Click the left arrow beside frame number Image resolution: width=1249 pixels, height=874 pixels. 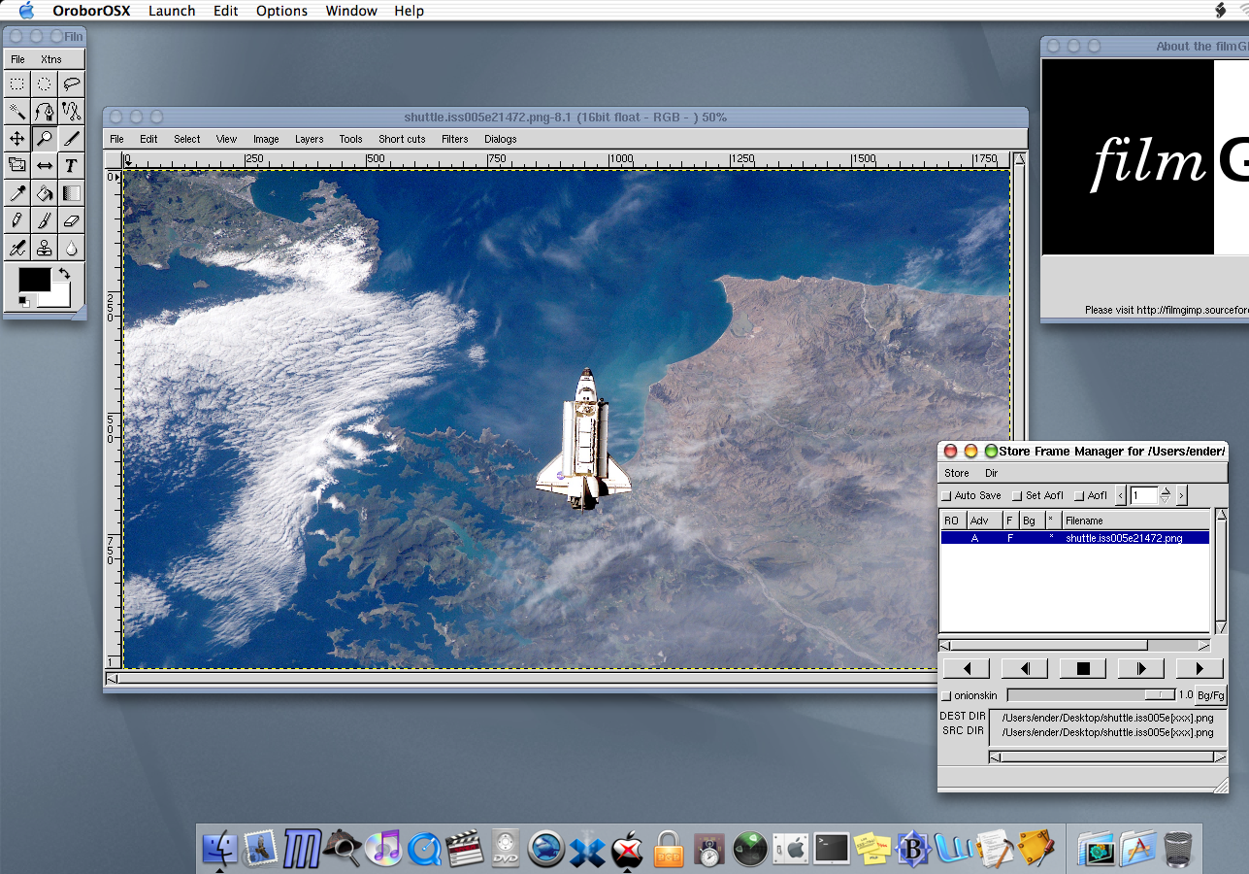1121,495
